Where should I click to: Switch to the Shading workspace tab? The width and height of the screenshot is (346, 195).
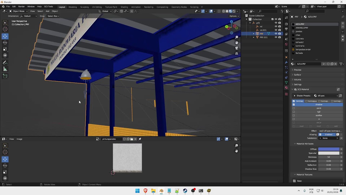click(x=124, y=7)
